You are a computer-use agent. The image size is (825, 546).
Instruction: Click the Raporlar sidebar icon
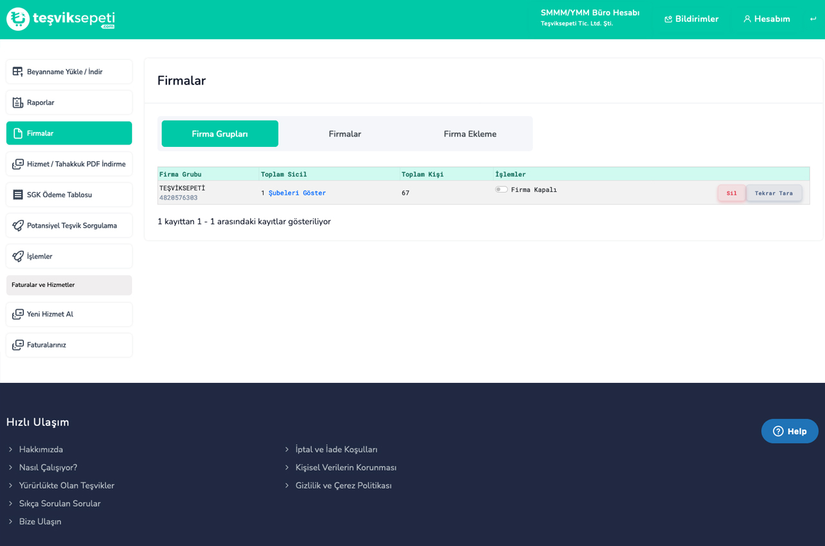point(18,102)
